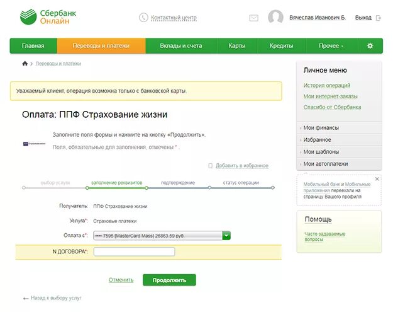The height and width of the screenshot is (312, 393).
Task: Open the Контактный центр link
Action: pyautogui.click(x=174, y=18)
